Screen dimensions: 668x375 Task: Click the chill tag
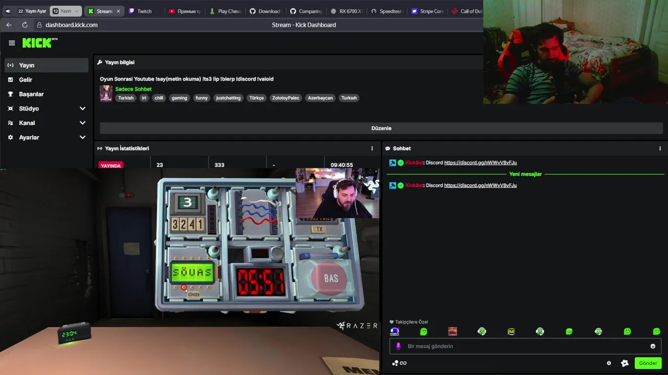point(159,98)
